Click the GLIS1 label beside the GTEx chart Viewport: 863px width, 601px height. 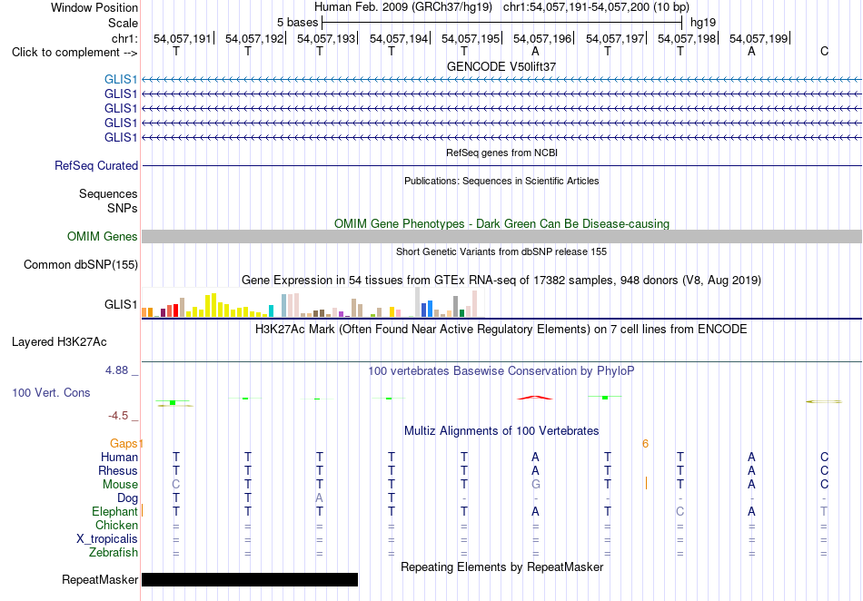[121, 304]
